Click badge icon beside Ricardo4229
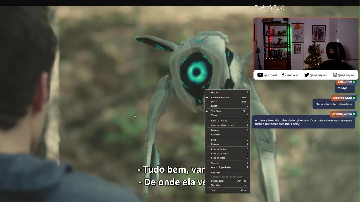 pos(354,98)
